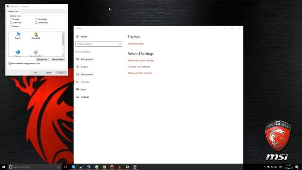Click the Restore Default button

(58, 59)
